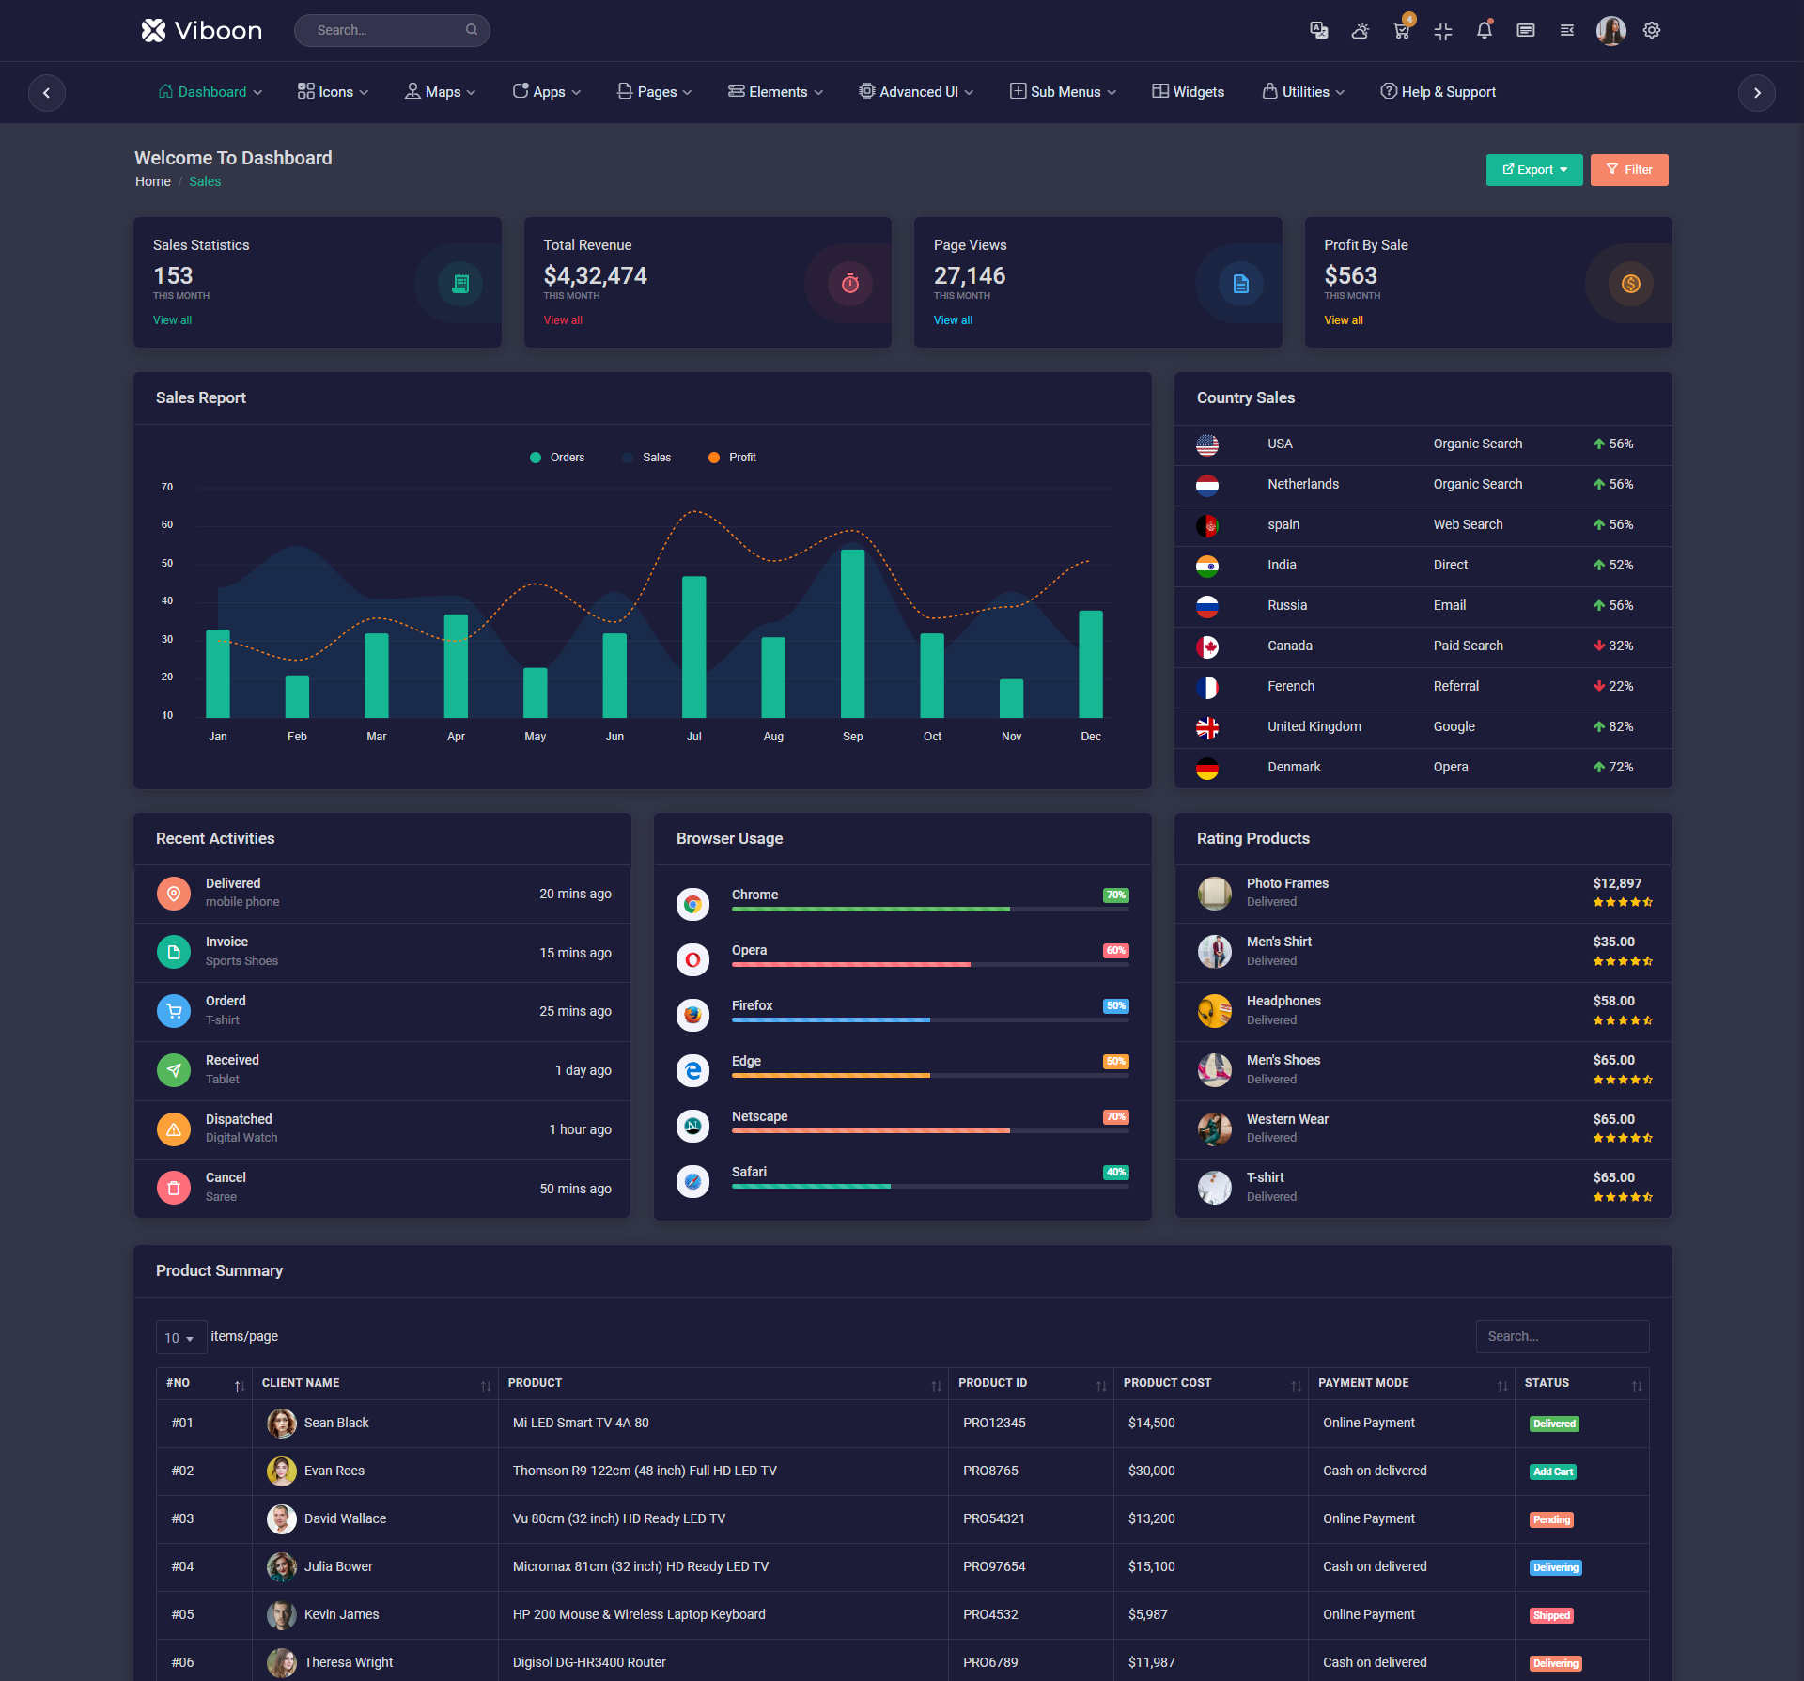Open the items per page dropdown
1804x1681 pixels.
point(179,1337)
